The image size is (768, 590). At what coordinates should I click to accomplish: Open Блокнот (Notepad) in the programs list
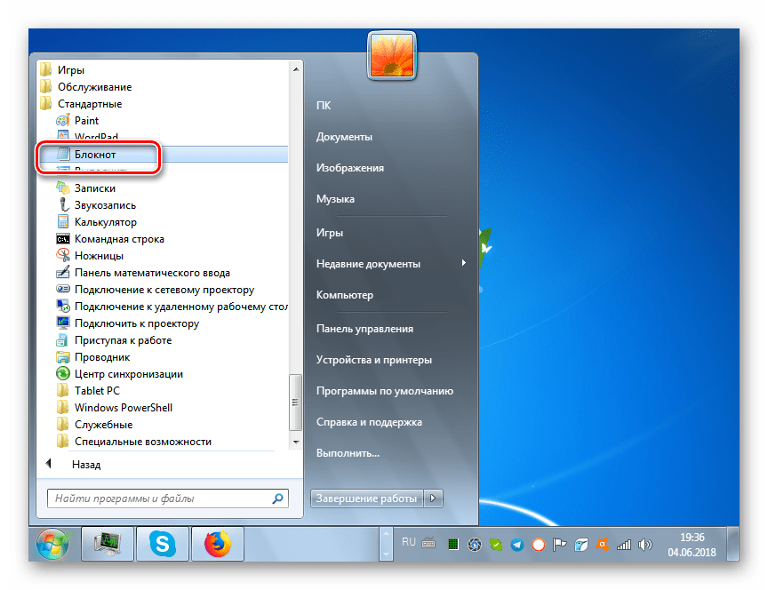164,155
